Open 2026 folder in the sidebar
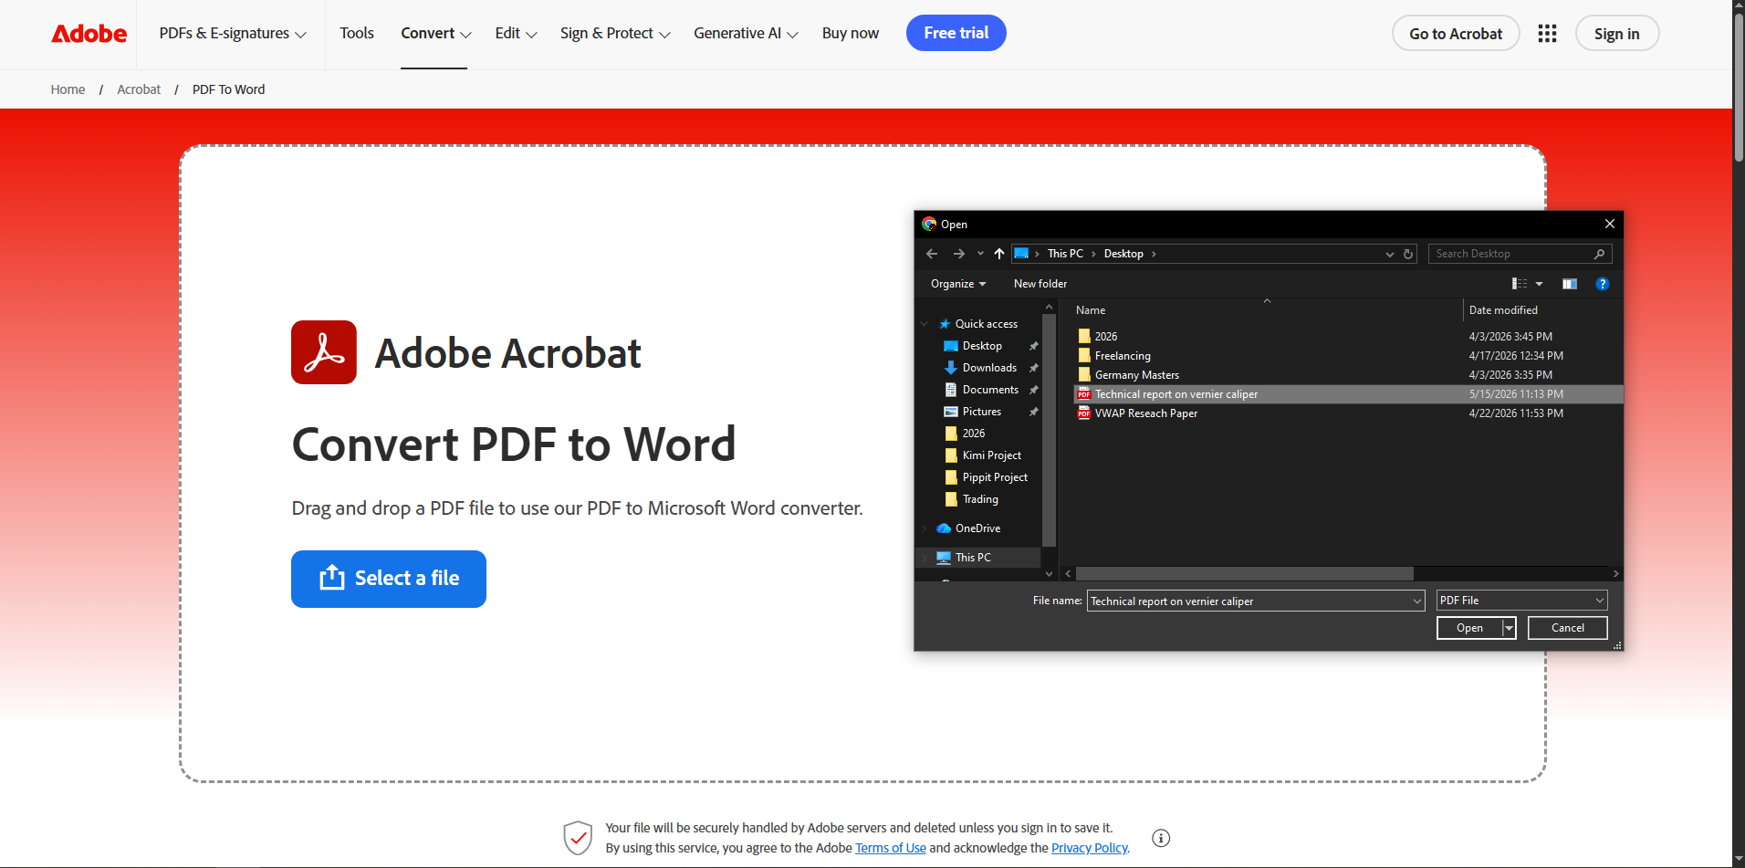This screenshot has height=868, width=1745. [973, 434]
